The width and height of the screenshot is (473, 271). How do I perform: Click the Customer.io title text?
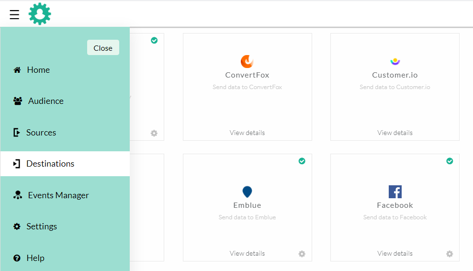tap(395, 75)
